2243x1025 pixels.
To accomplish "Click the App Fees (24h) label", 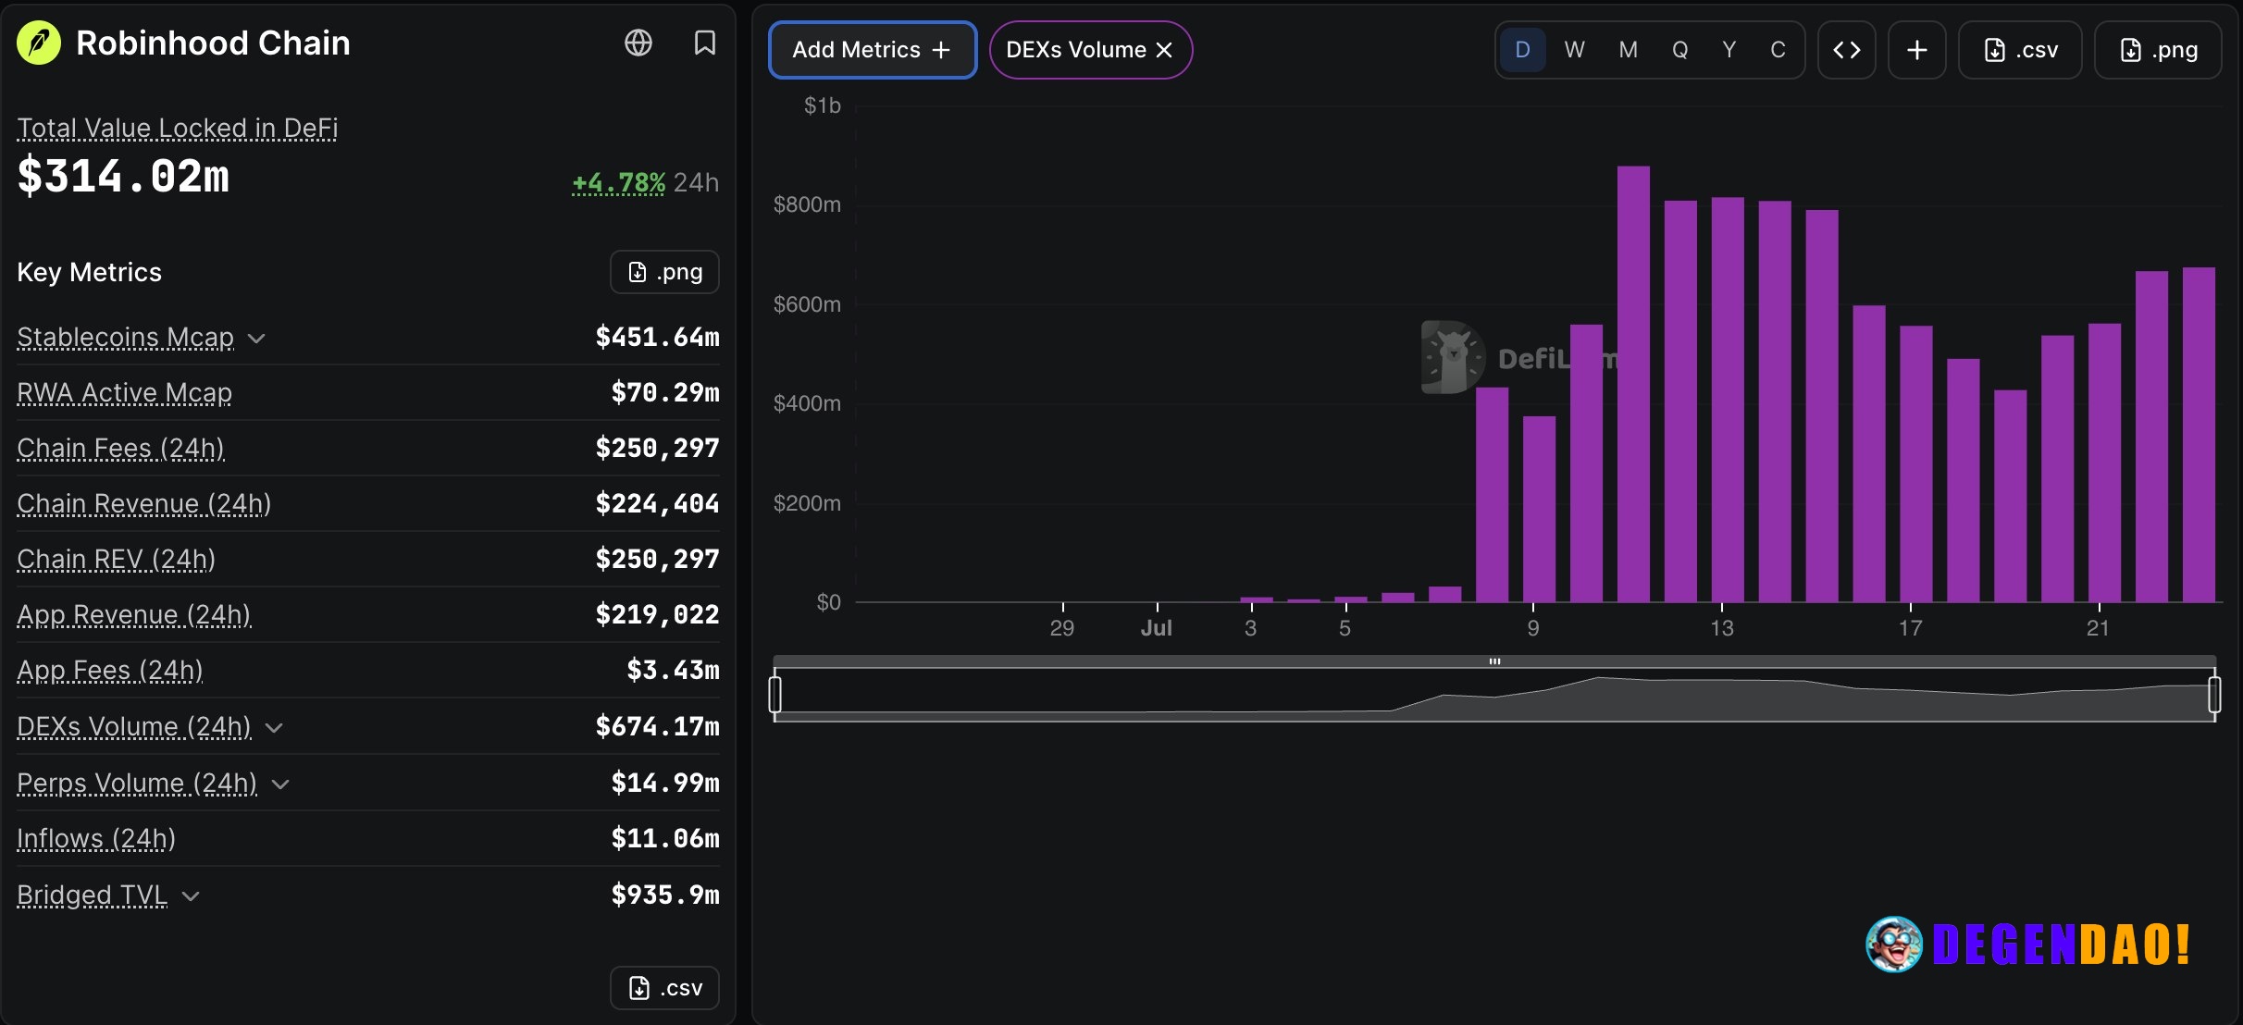I will pyautogui.click(x=110, y=670).
